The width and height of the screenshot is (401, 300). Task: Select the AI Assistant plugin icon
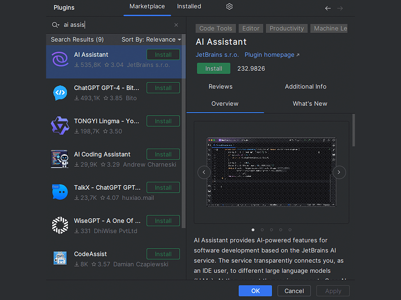[60, 59]
